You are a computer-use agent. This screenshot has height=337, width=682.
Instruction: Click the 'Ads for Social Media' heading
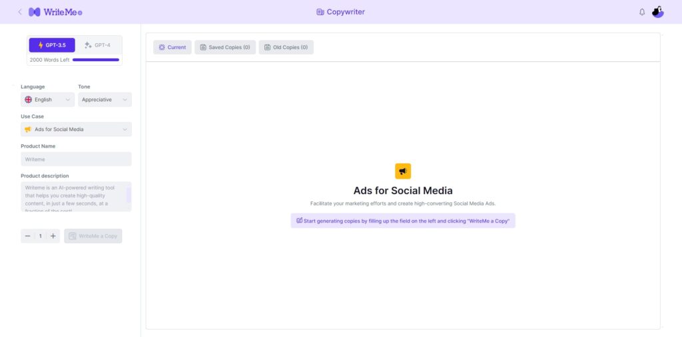[403, 191]
